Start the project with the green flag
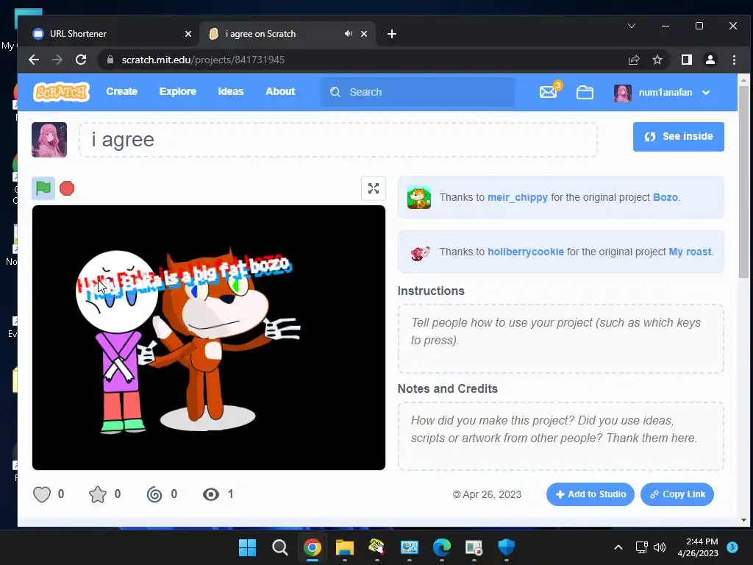The image size is (753, 565). (43, 188)
